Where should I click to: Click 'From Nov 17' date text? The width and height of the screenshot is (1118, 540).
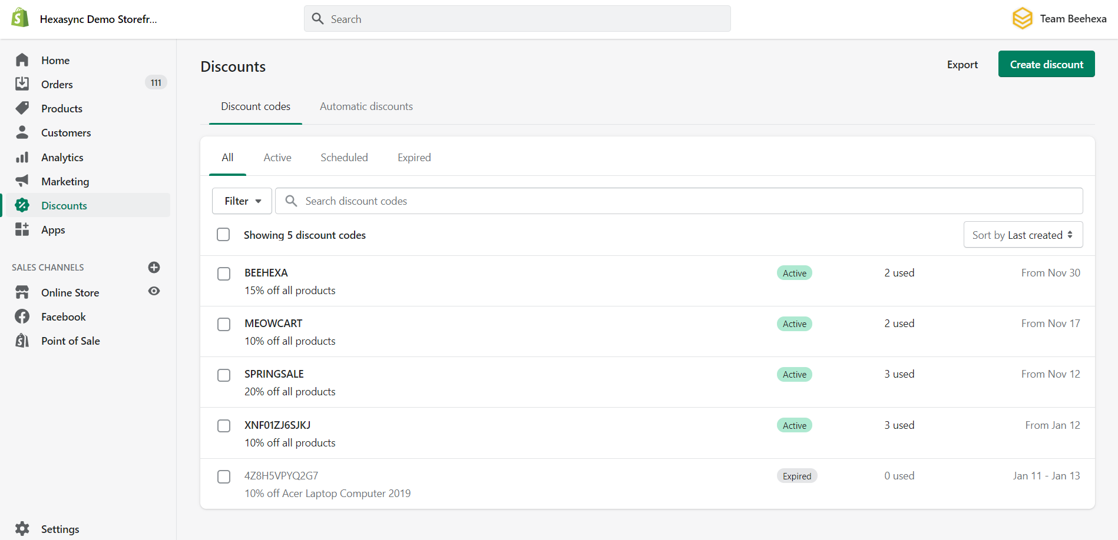(x=1051, y=324)
